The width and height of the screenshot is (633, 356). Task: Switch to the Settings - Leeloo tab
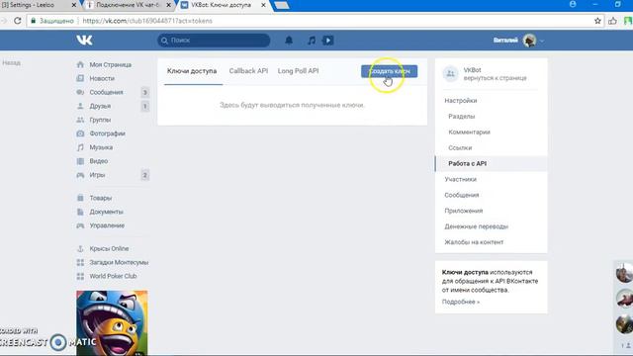39,5
